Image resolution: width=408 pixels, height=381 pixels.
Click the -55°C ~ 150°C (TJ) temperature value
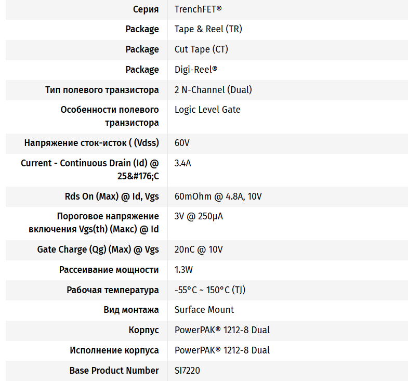click(x=210, y=290)
